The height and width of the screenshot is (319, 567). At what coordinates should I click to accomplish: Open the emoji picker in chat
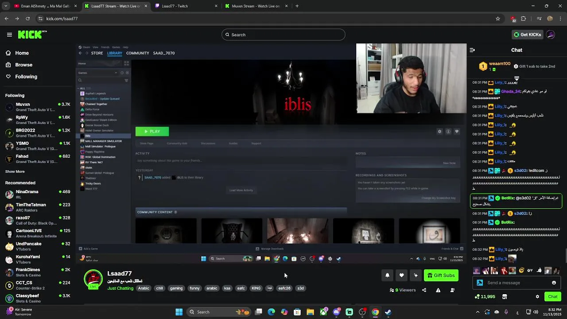click(554, 283)
